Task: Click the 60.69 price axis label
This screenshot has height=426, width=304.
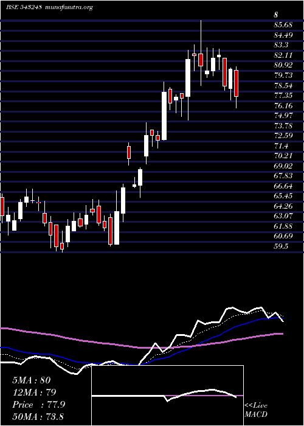Action: pyautogui.click(x=283, y=236)
